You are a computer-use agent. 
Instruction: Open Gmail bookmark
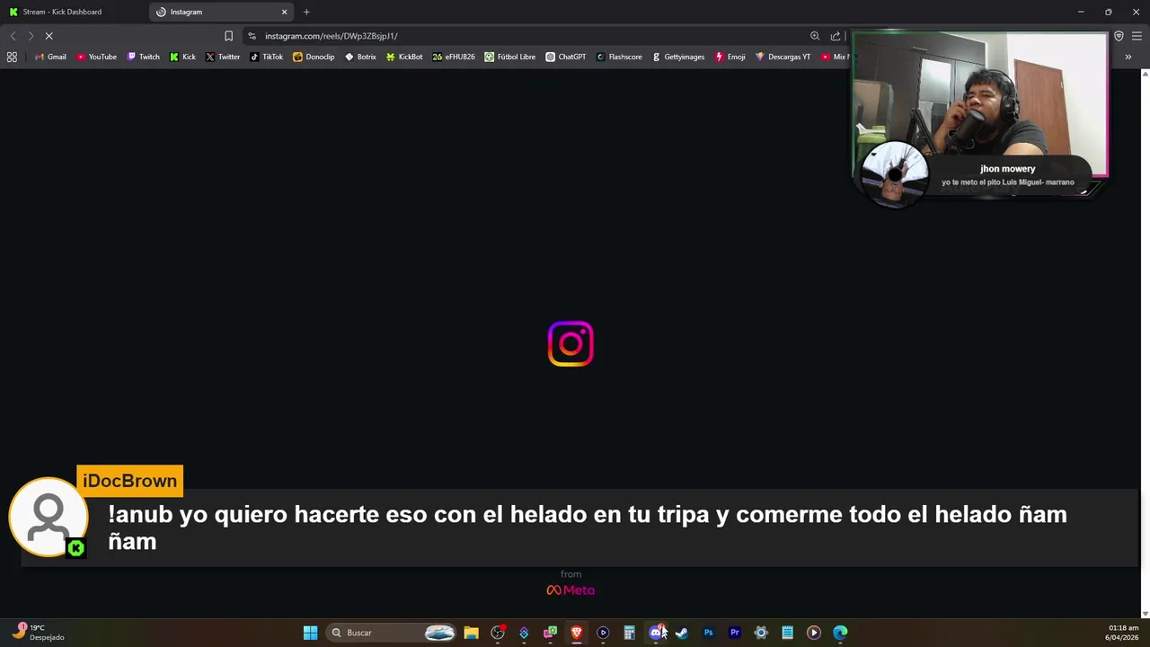[x=50, y=57]
